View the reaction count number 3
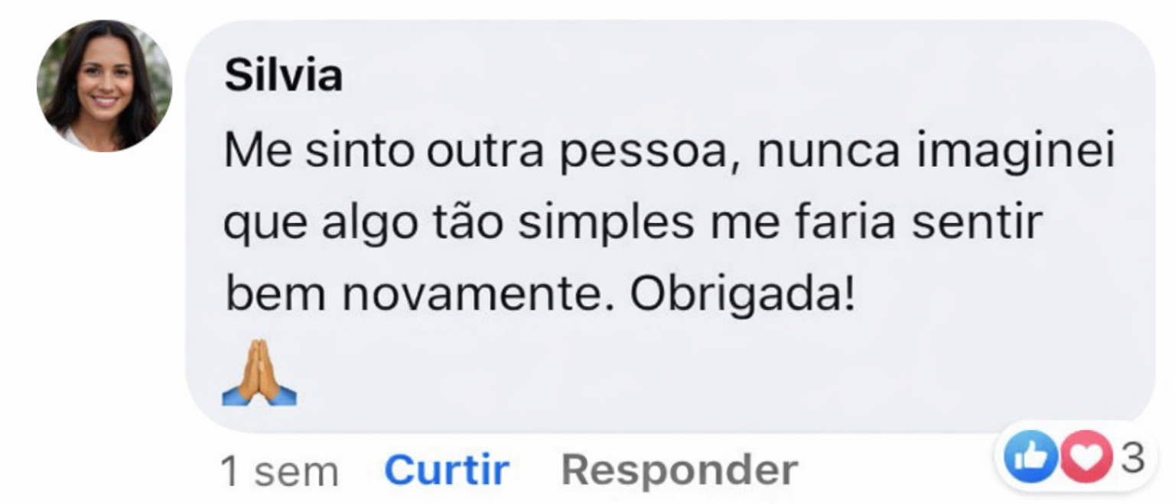This screenshot has width=1175, height=504. (x=1133, y=457)
